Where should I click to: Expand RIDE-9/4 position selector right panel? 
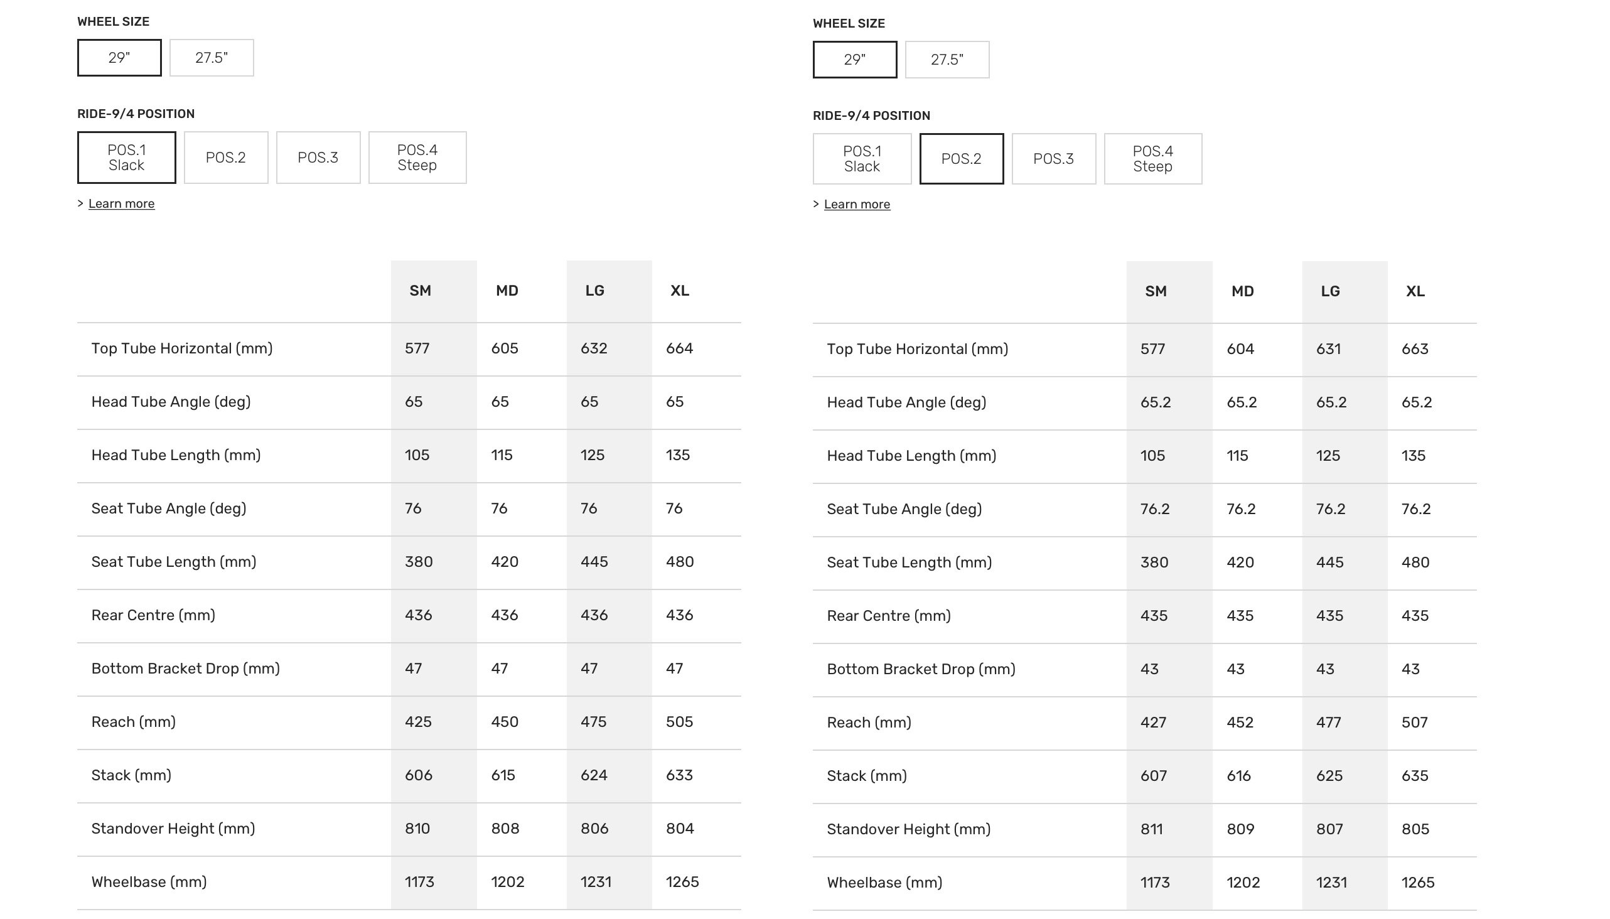coord(858,205)
